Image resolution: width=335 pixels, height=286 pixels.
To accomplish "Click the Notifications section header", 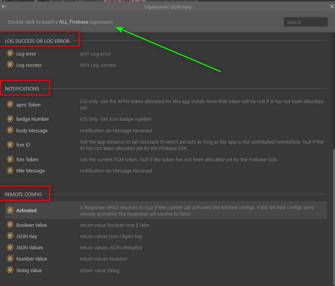I will pyautogui.click(x=22, y=89).
